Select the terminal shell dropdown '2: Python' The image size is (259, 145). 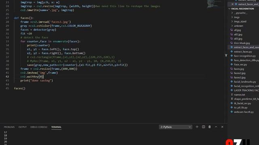175,127
